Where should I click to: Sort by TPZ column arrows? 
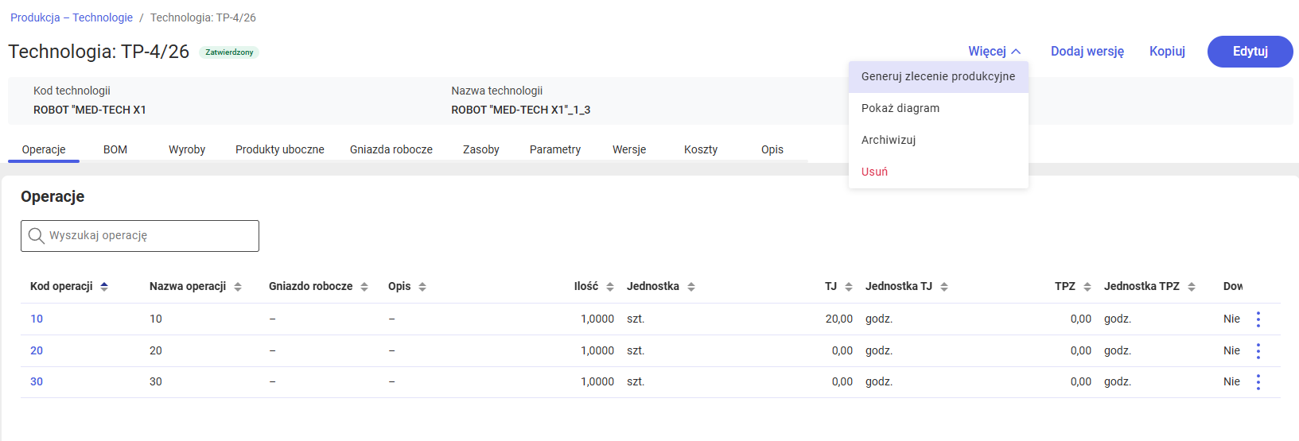(x=1087, y=287)
